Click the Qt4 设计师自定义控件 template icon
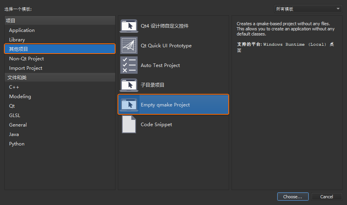Image resolution: width=347 pixels, height=205 pixels. click(129, 26)
